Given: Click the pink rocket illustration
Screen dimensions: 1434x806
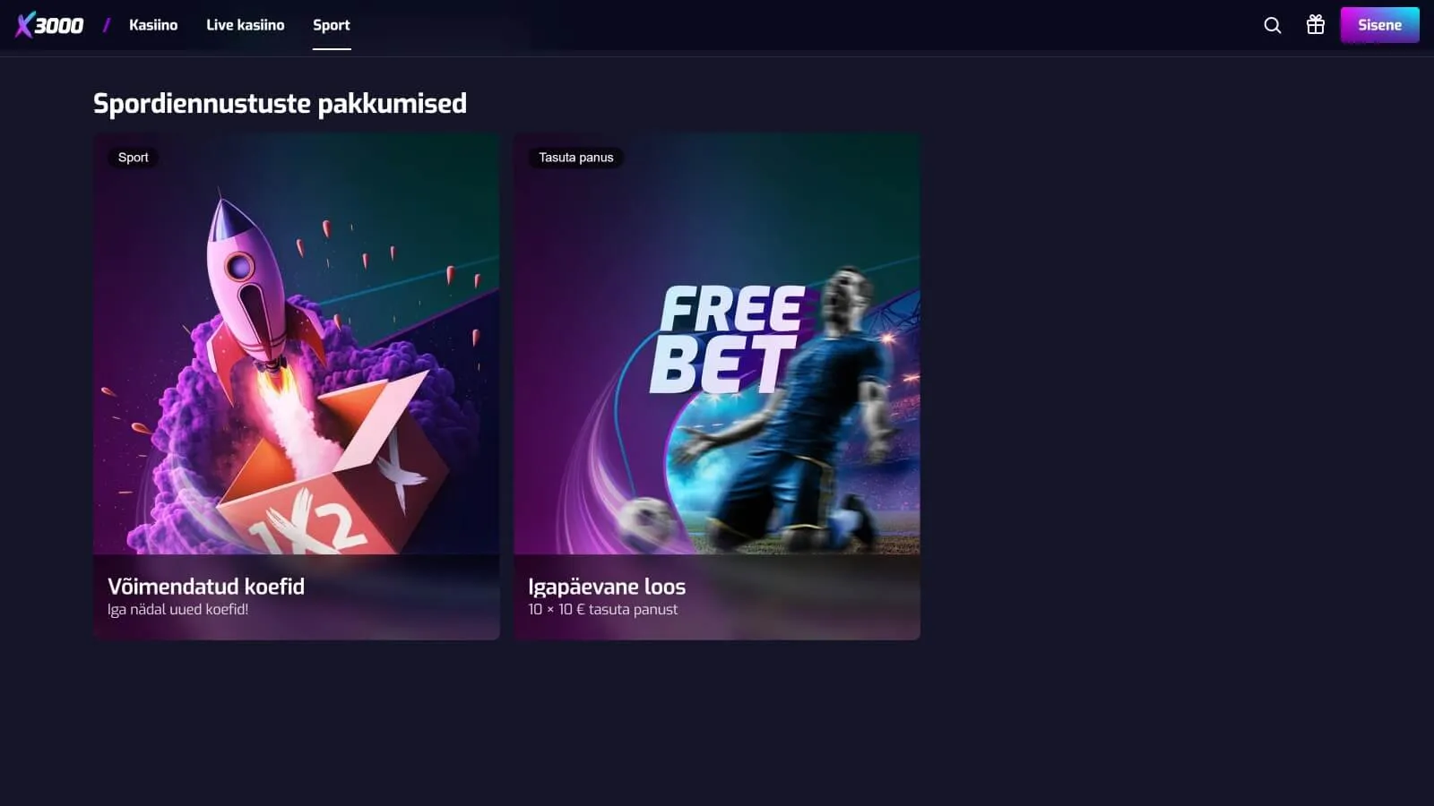Looking at the screenshot, I should (255, 287).
